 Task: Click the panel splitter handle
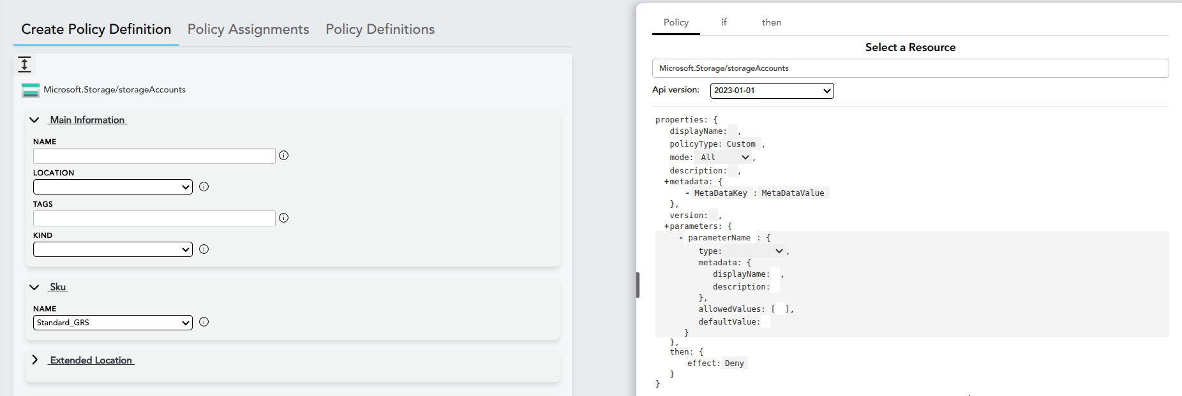click(x=638, y=285)
